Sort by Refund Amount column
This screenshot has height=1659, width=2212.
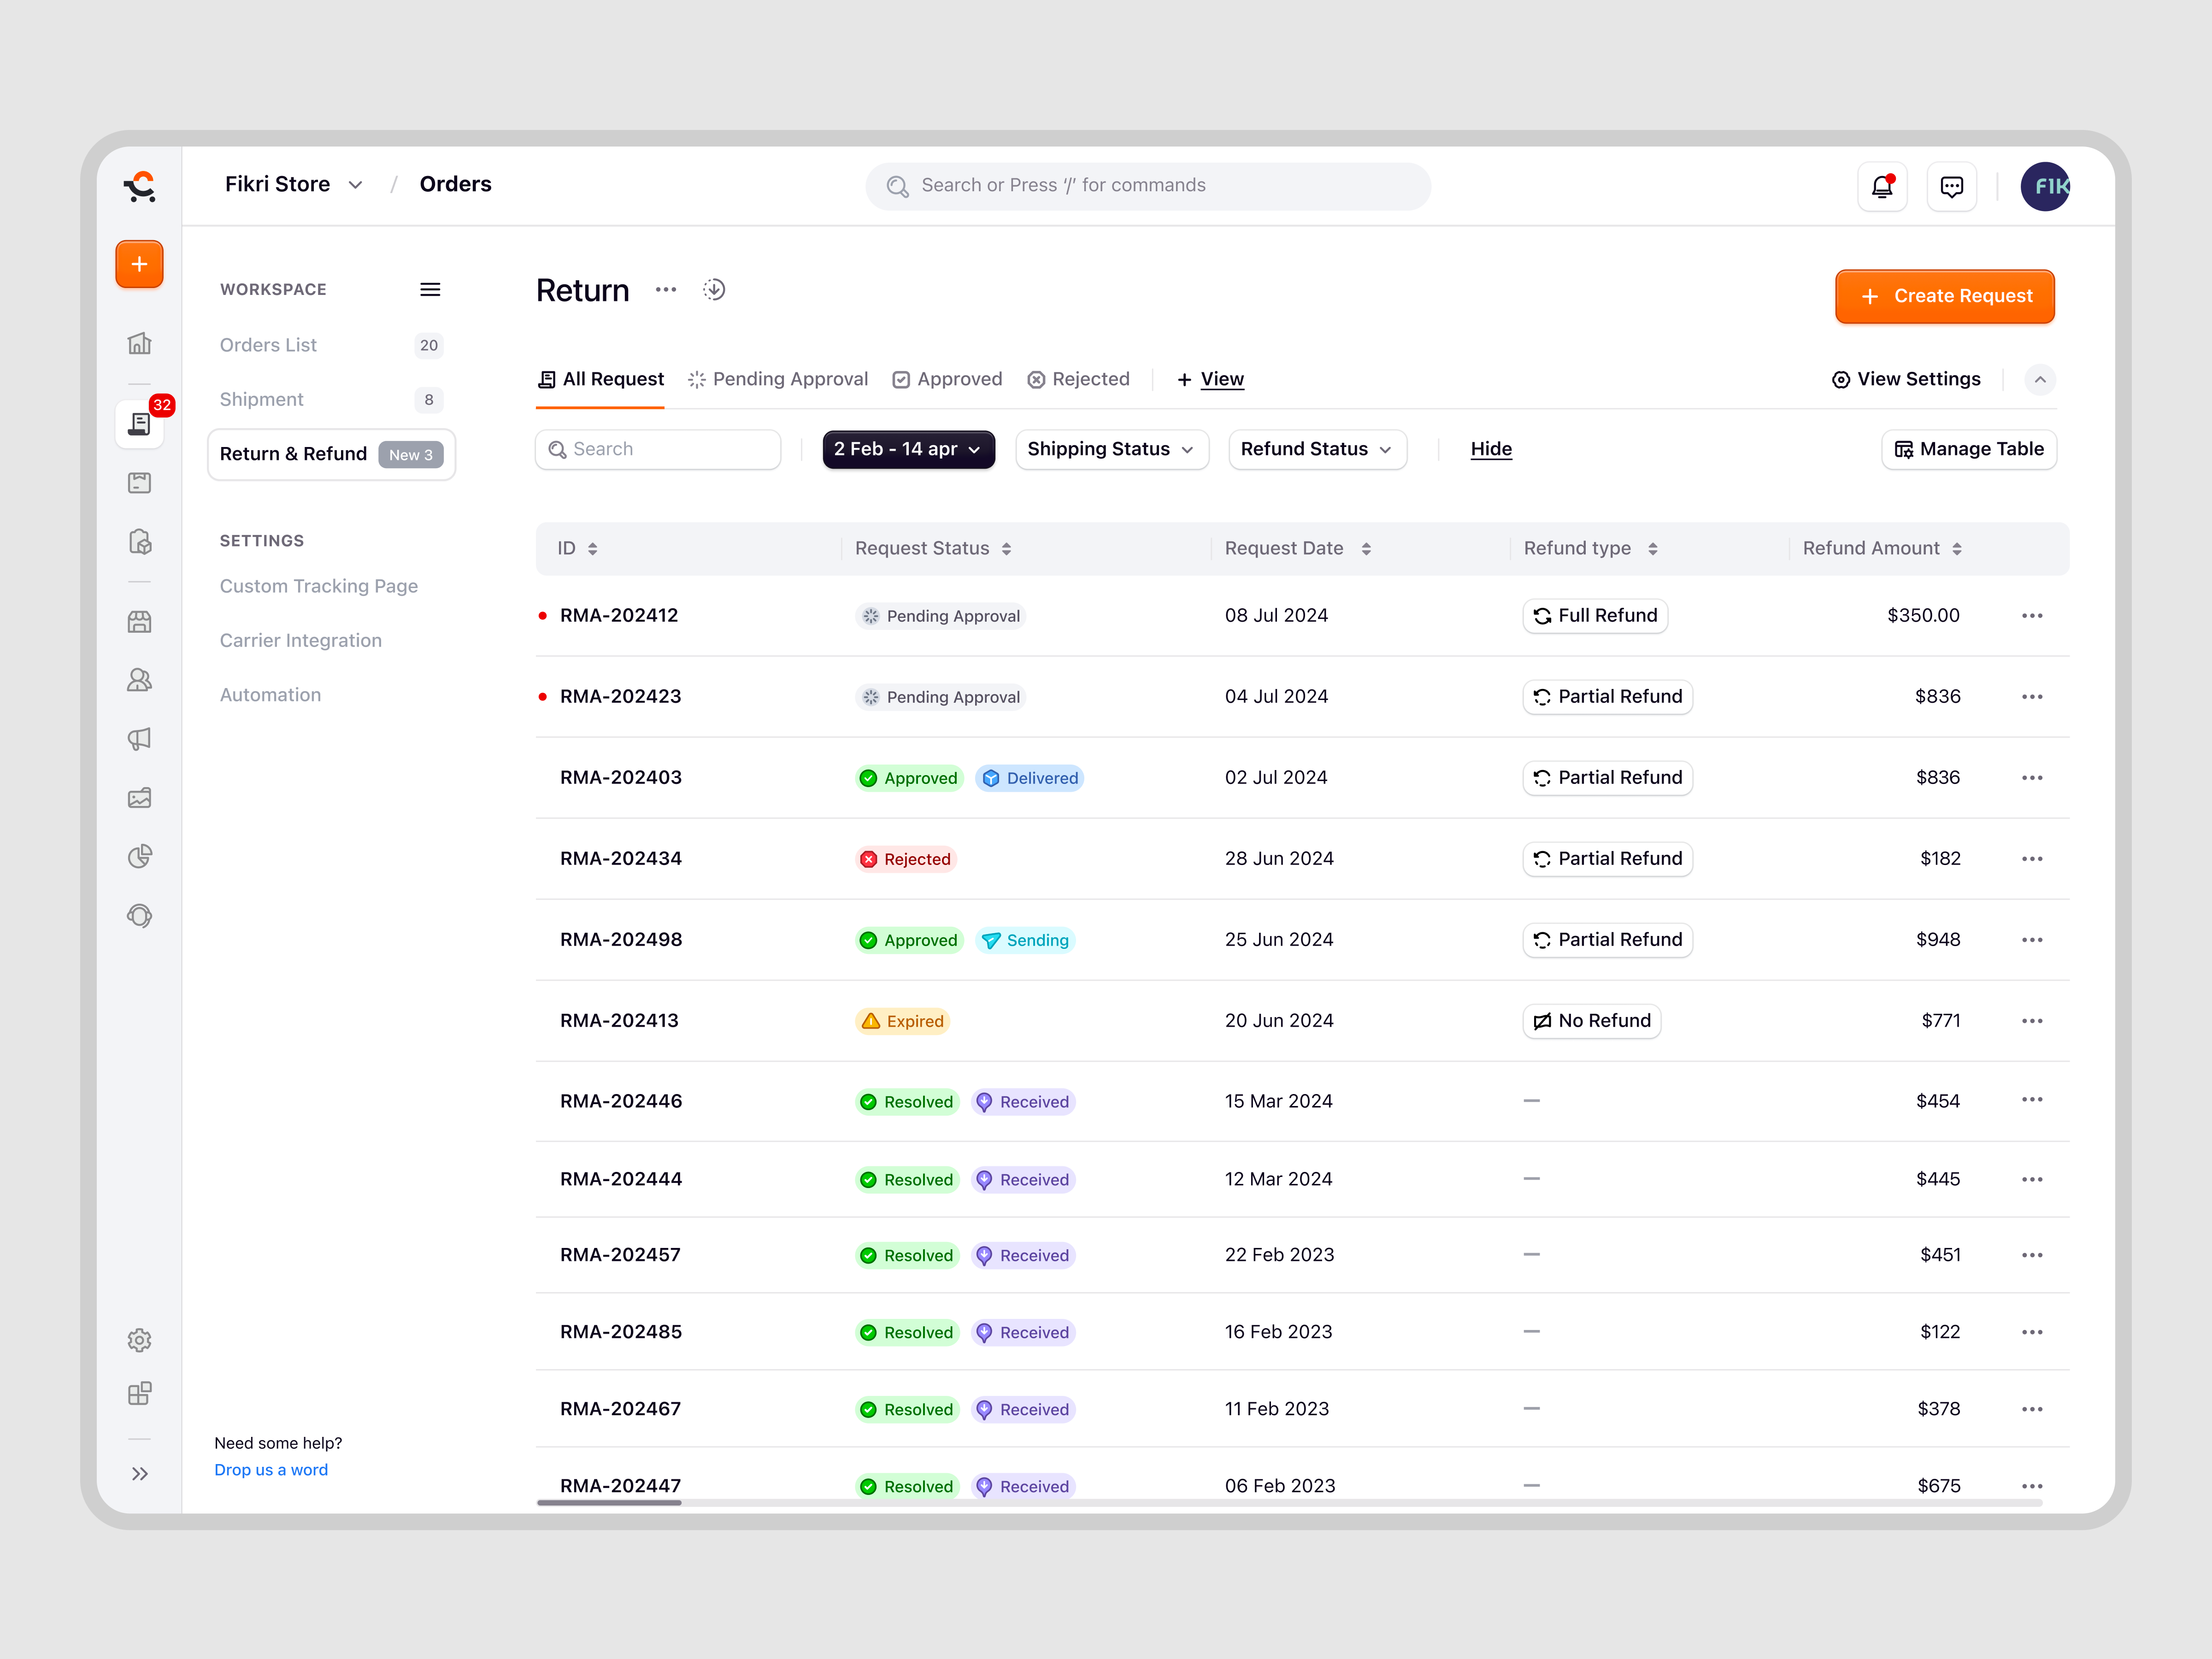tap(1882, 549)
